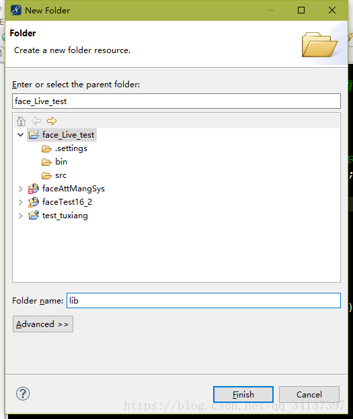
Task: Click the test_tuxiang project icon
Action: (34, 216)
